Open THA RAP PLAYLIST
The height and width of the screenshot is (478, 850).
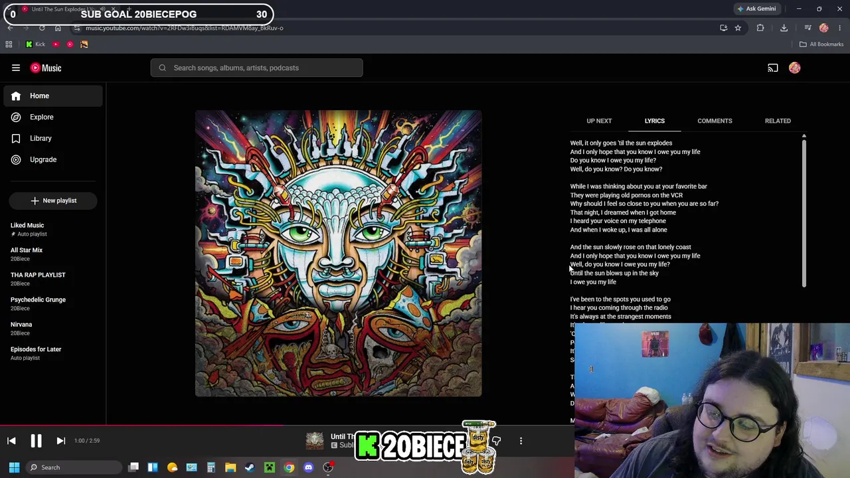38,279
